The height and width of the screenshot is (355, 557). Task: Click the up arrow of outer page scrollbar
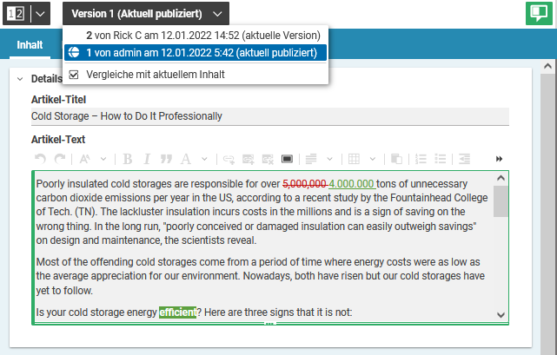point(547,67)
